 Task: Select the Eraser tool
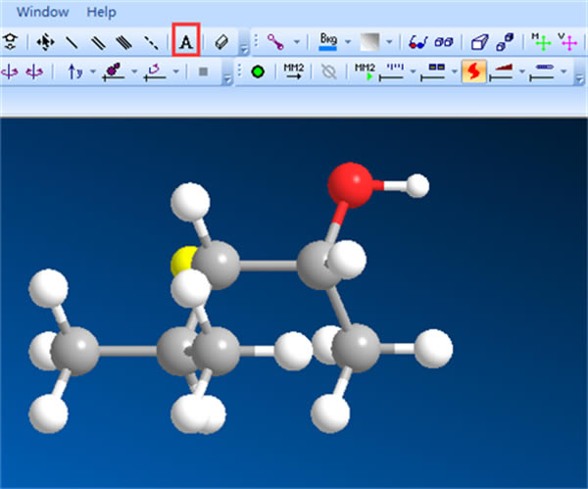[x=220, y=42]
